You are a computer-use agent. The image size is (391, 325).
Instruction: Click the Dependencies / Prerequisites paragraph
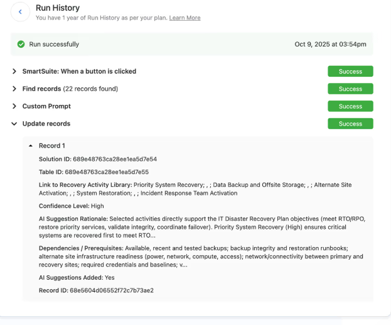pos(201,256)
